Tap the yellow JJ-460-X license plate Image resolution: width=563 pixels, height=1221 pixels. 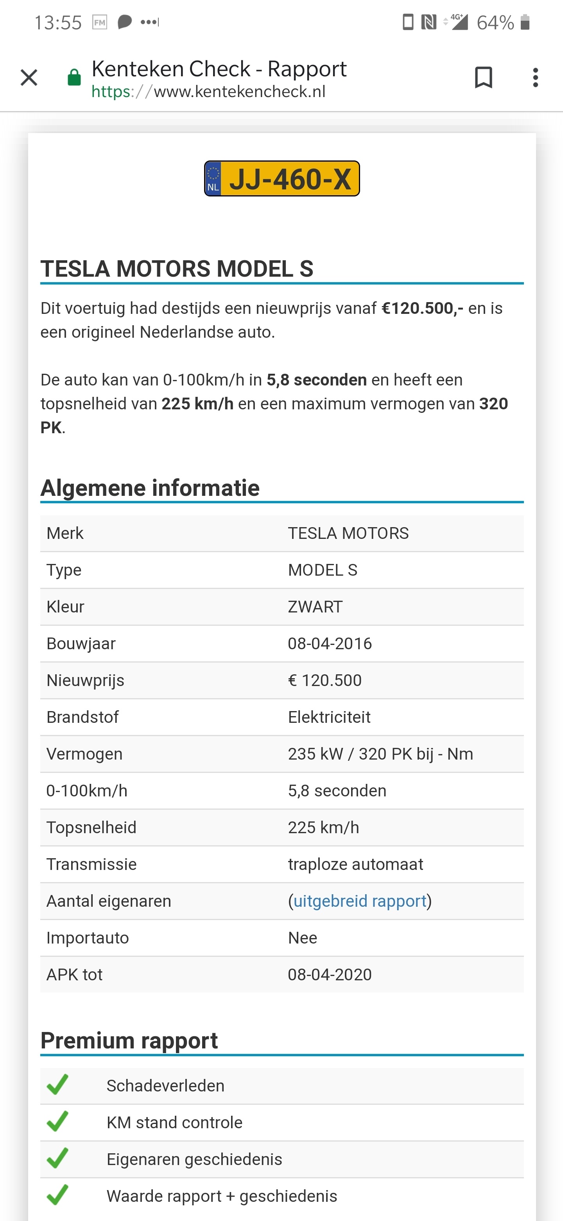289,179
